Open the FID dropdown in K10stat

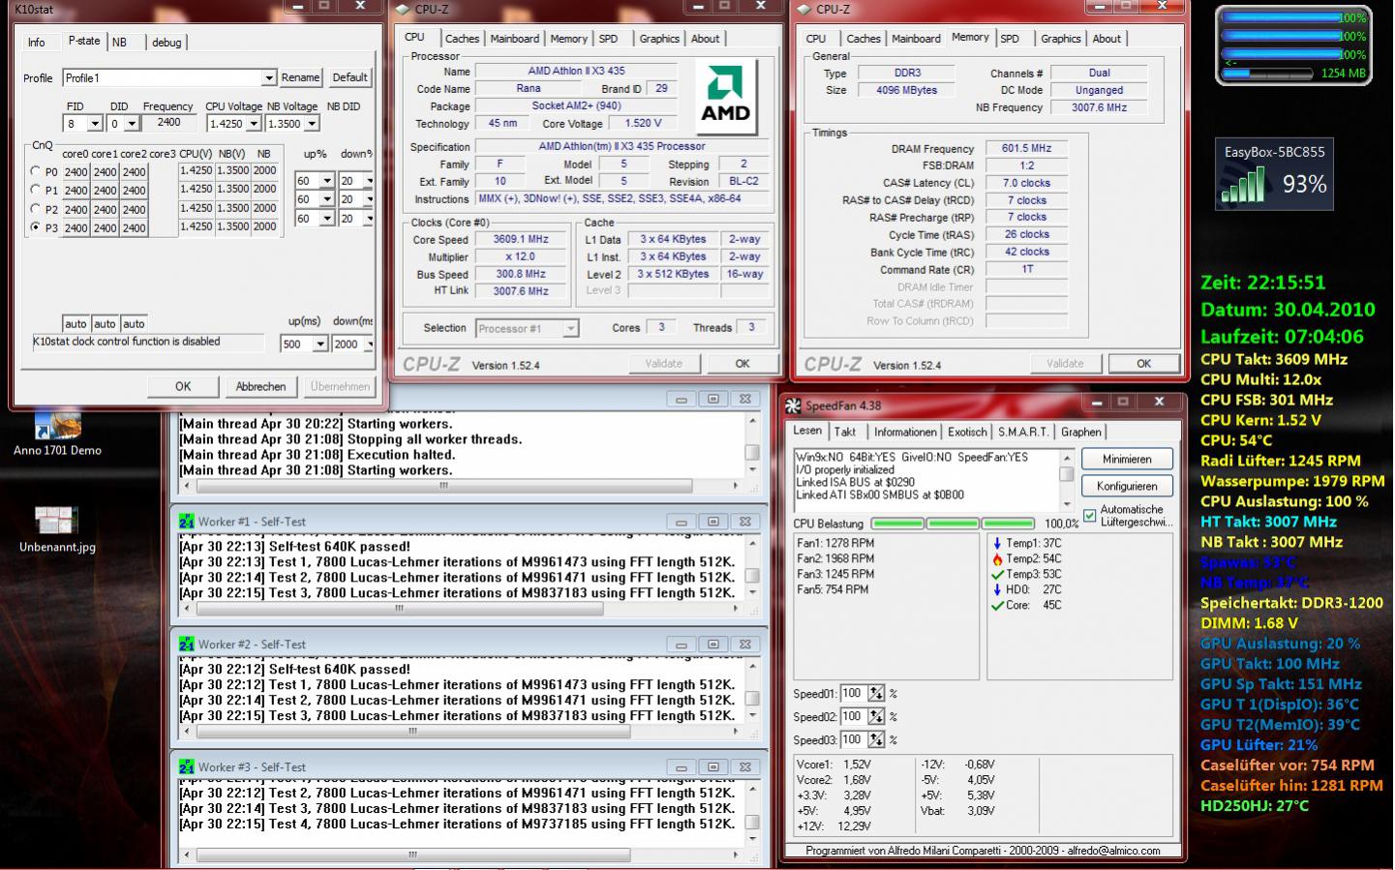[95, 124]
